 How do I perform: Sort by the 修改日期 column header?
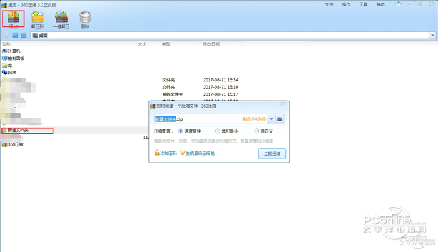coord(211,44)
